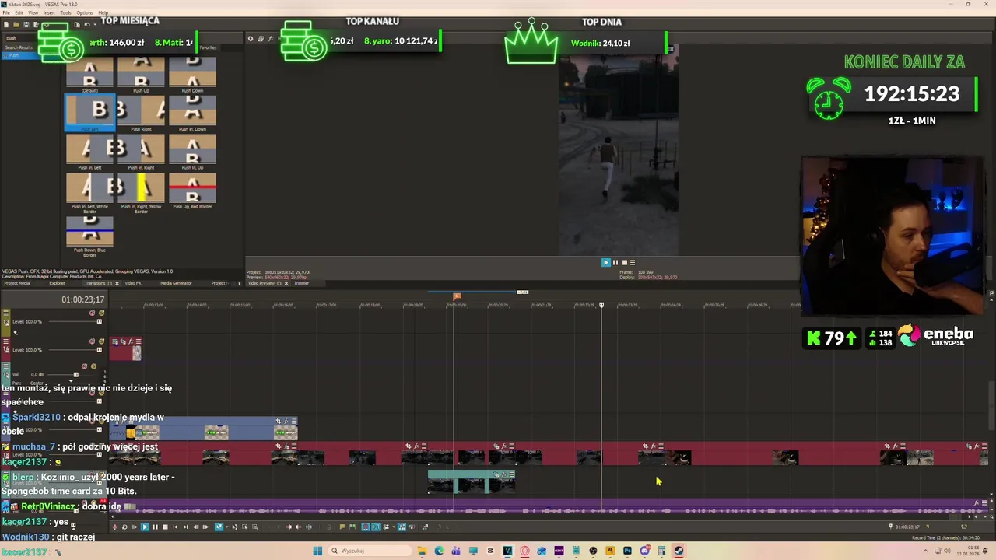Open the Edit menu
The width and height of the screenshot is (996, 560).
click(x=19, y=13)
